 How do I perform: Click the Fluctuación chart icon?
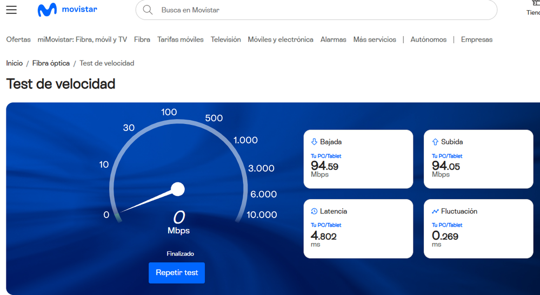[x=435, y=211]
